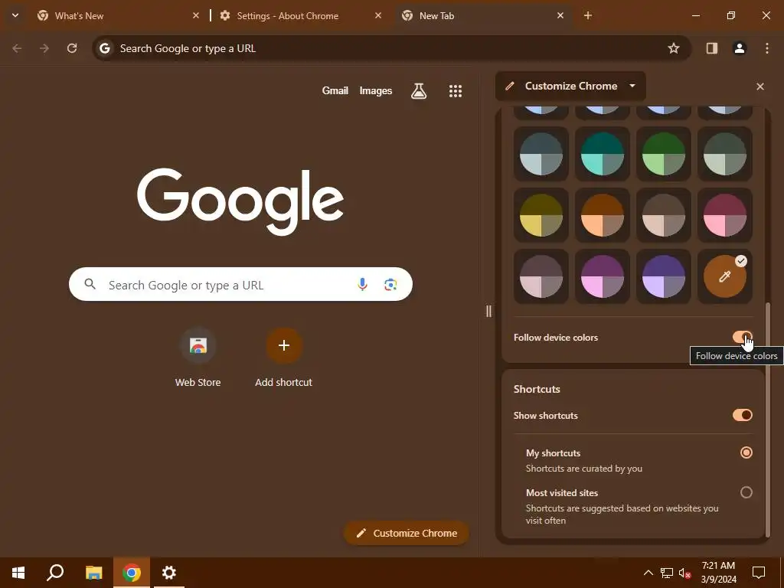Open Google apps grid
The height and width of the screenshot is (588, 784).
[455, 90]
